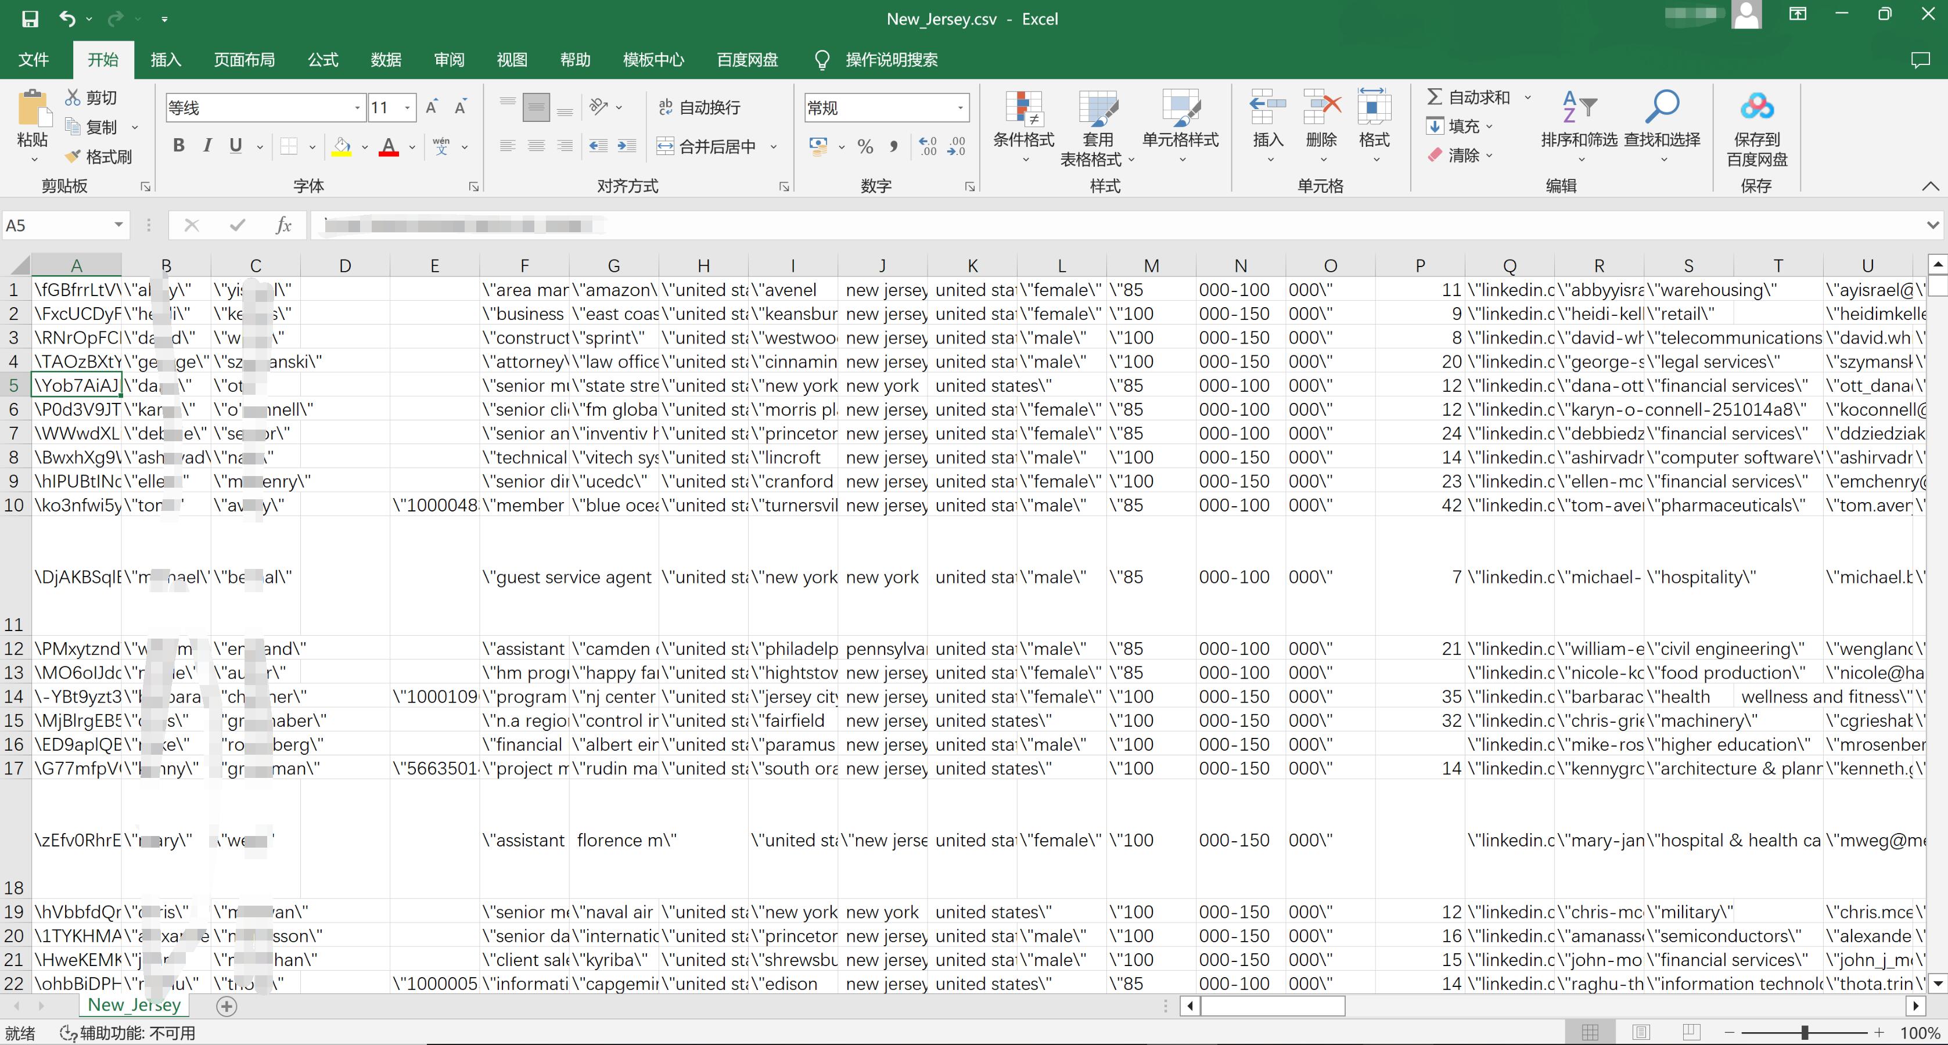
Task: Toggle middle vertical alignment
Action: [536, 107]
